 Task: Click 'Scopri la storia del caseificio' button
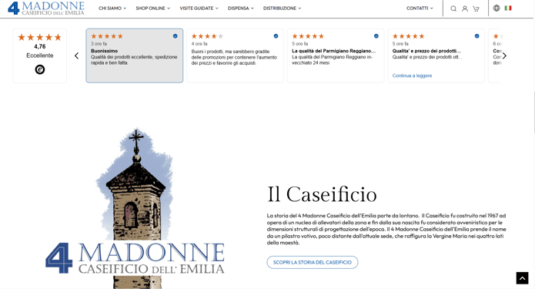(313, 262)
